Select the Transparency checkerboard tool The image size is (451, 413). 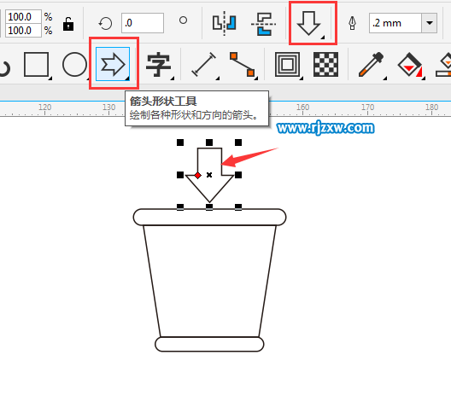click(325, 64)
